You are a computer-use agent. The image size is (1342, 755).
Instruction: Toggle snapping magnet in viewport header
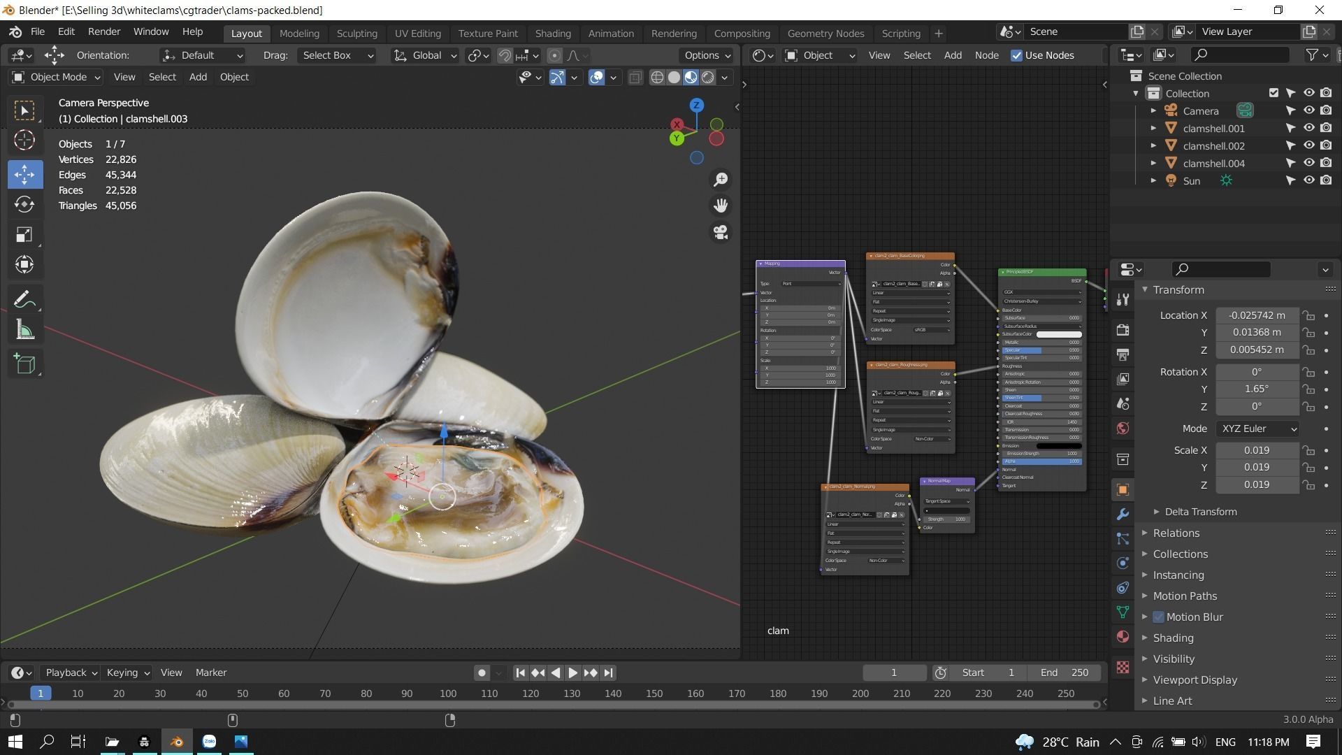tap(505, 55)
